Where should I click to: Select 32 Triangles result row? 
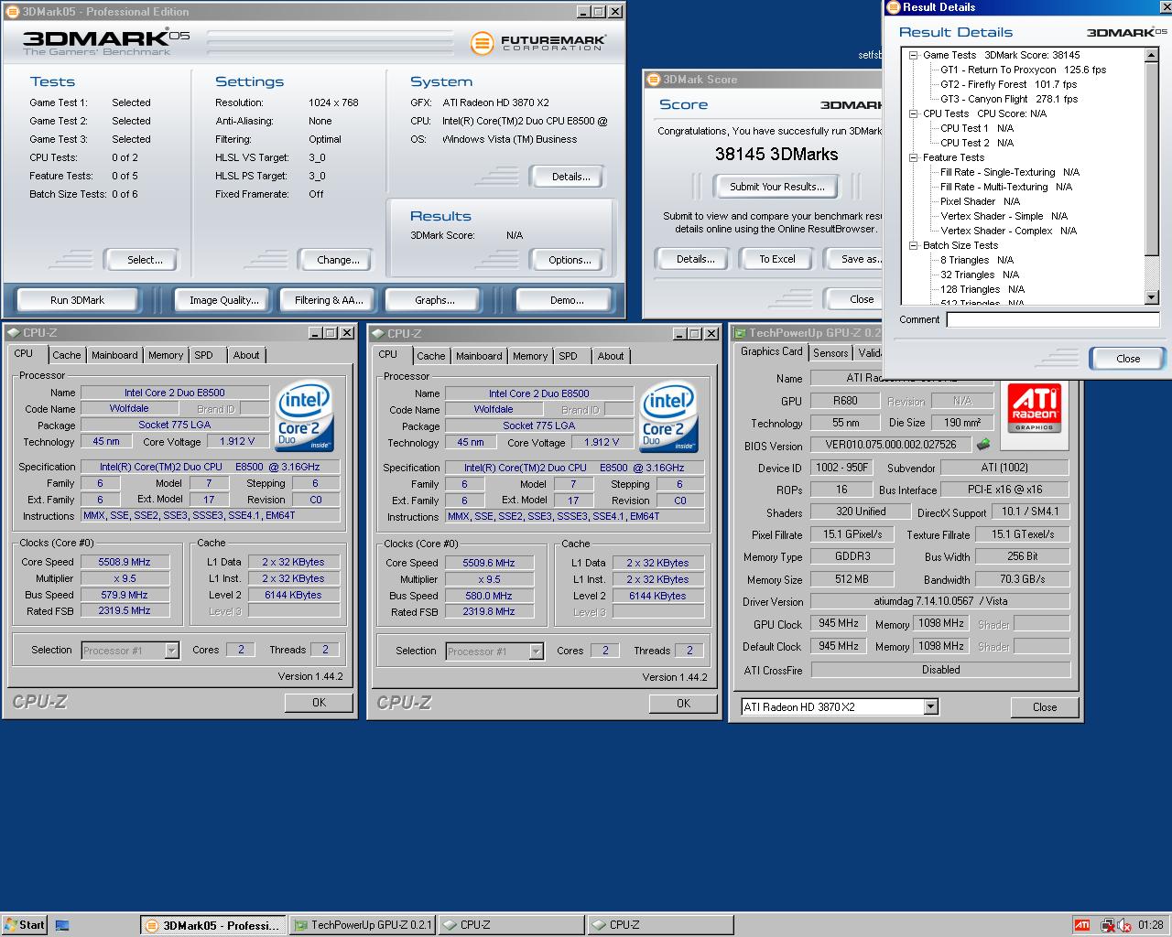pos(980,275)
